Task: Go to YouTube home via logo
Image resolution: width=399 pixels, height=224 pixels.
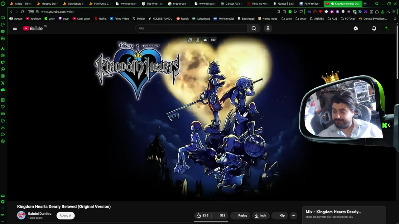Action: click(x=33, y=28)
